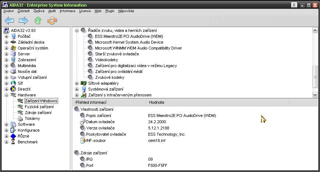Click the Systémová zařízení computer icon
Image resolution: width=320 pixels, height=172 pixels.
click(x=84, y=89)
